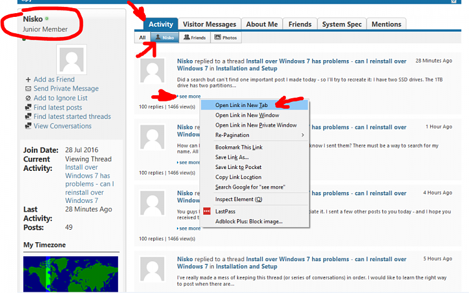The image size is (469, 293).
Task: Select the Photos activity filter
Action: [x=226, y=38]
